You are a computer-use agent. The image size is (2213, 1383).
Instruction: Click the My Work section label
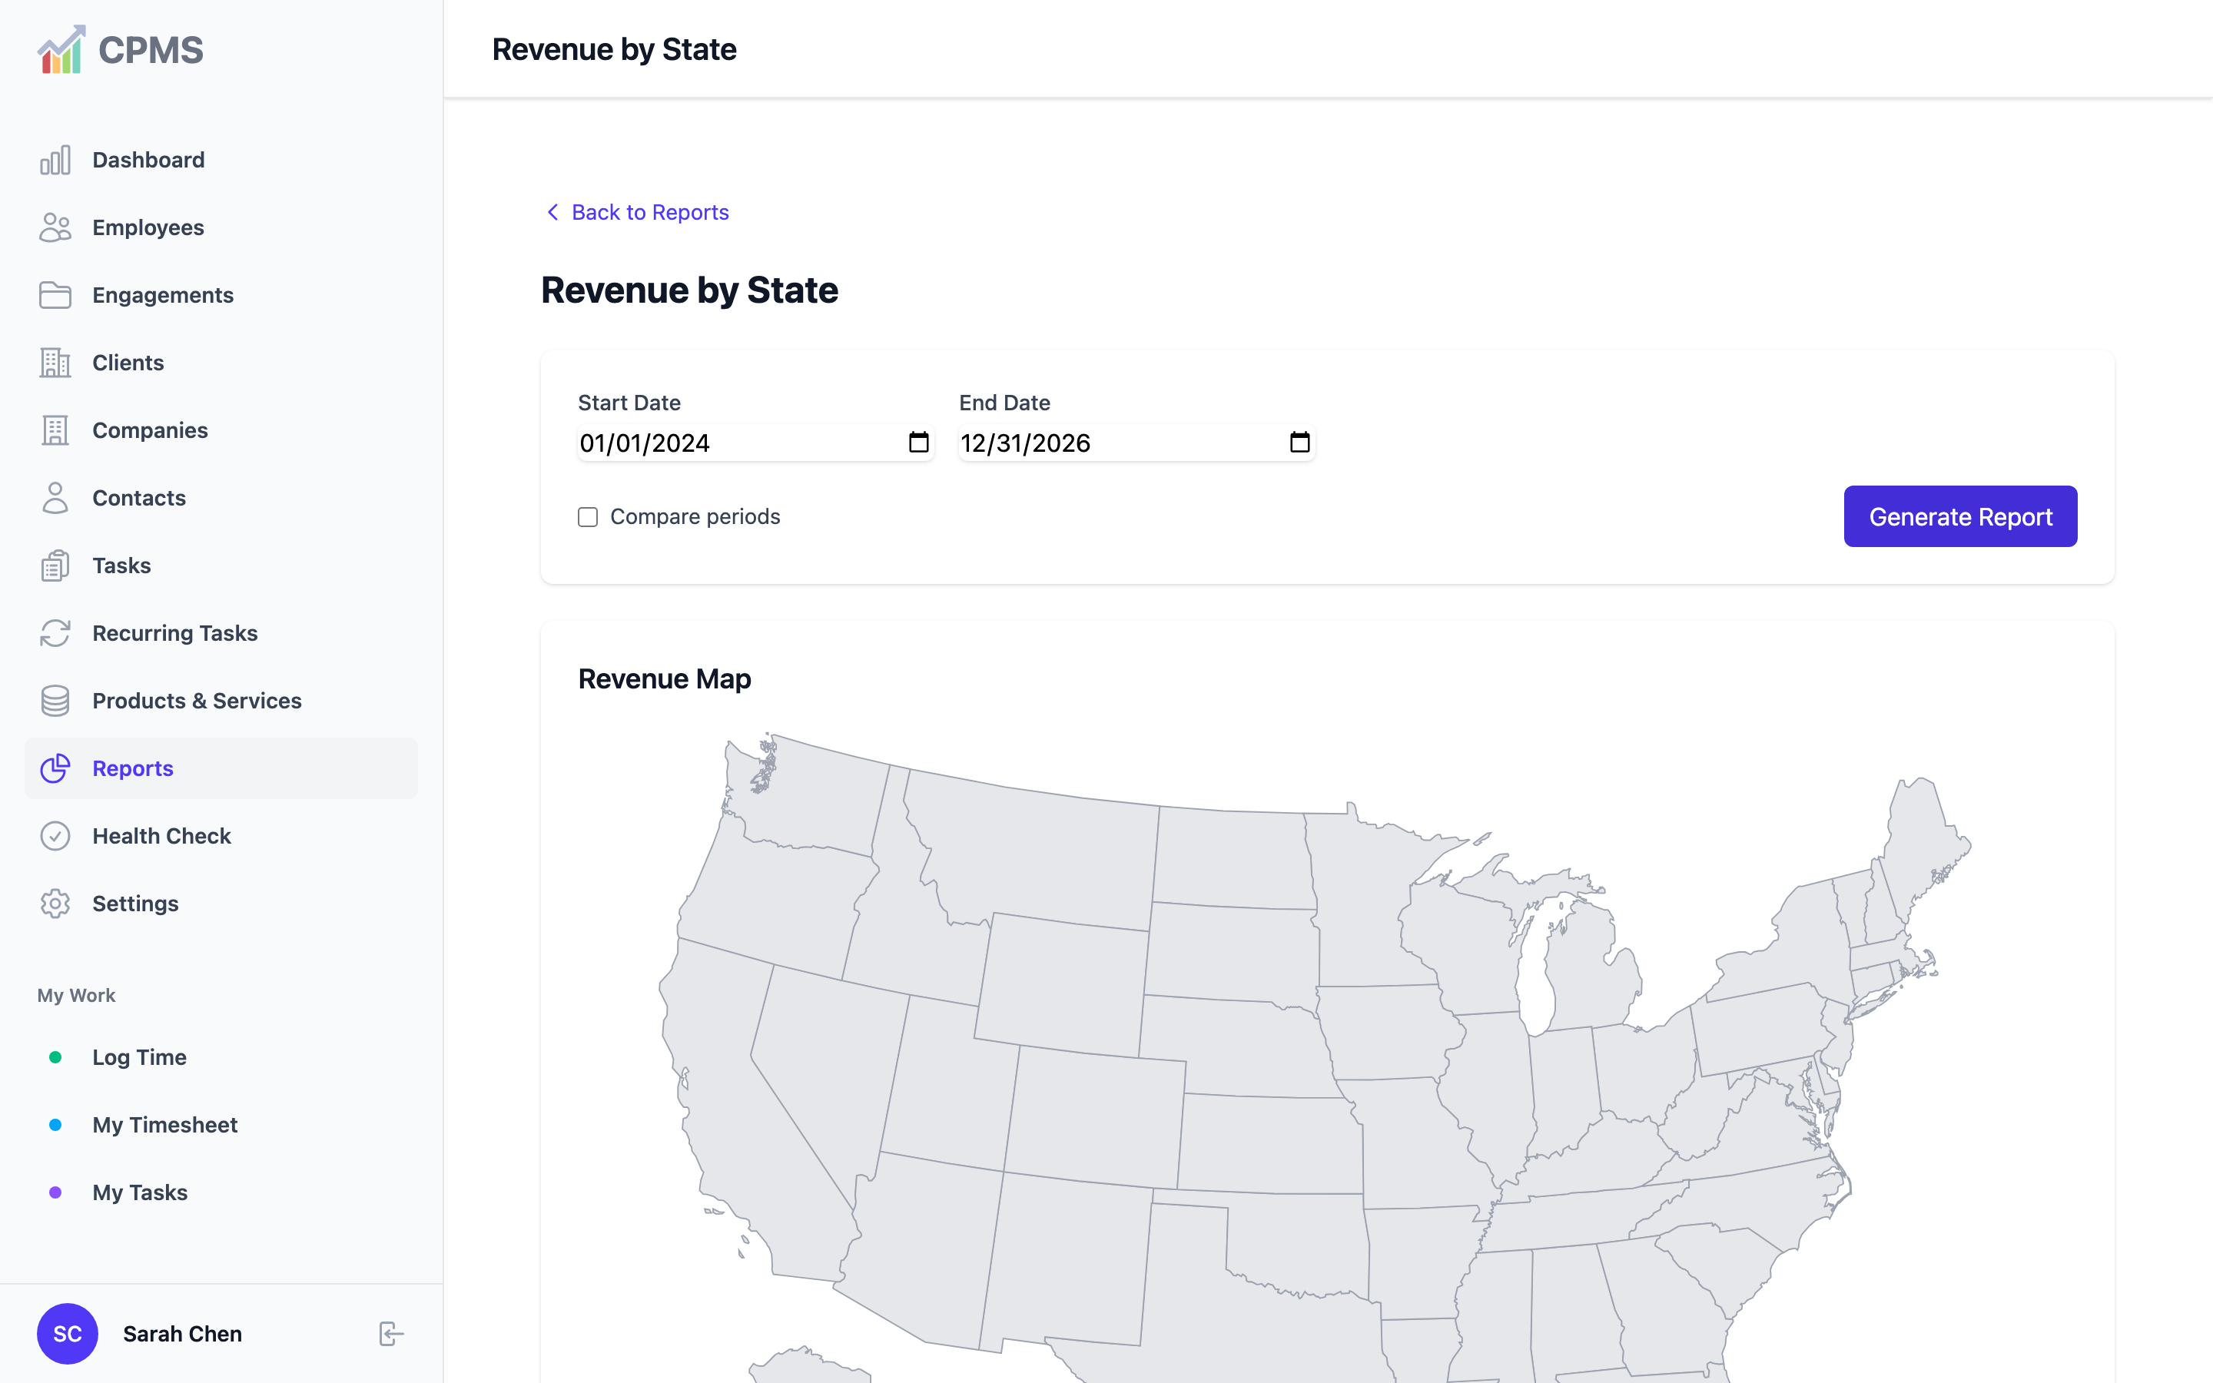(76, 995)
